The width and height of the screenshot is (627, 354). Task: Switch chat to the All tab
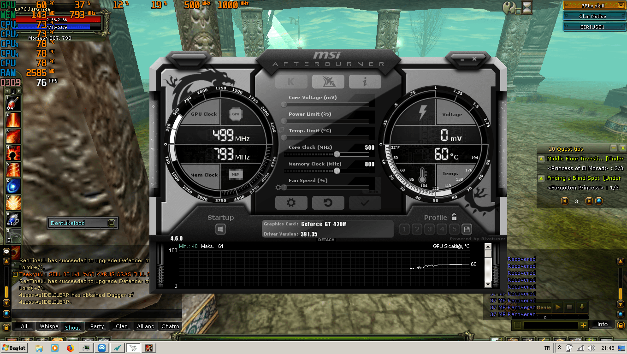pyautogui.click(x=24, y=326)
